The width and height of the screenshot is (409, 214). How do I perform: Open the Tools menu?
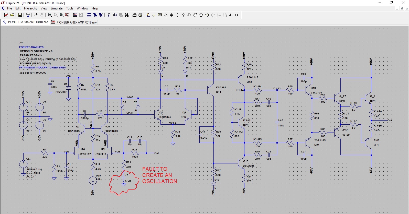click(70, 8)
